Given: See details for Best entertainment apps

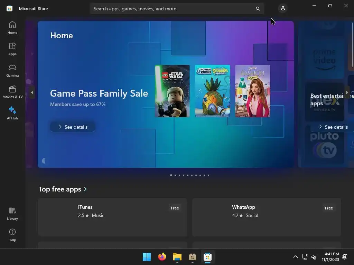Looking at the screenshot, I should (x=333, y=127).
